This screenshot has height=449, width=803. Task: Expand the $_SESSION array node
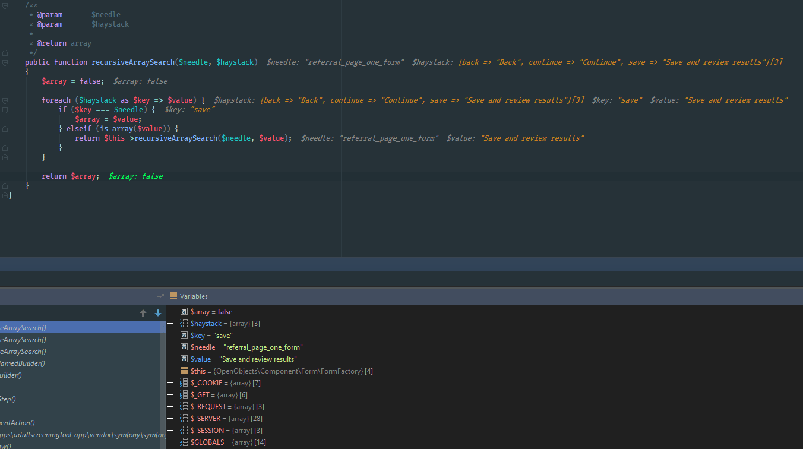(x=170, y=431)
